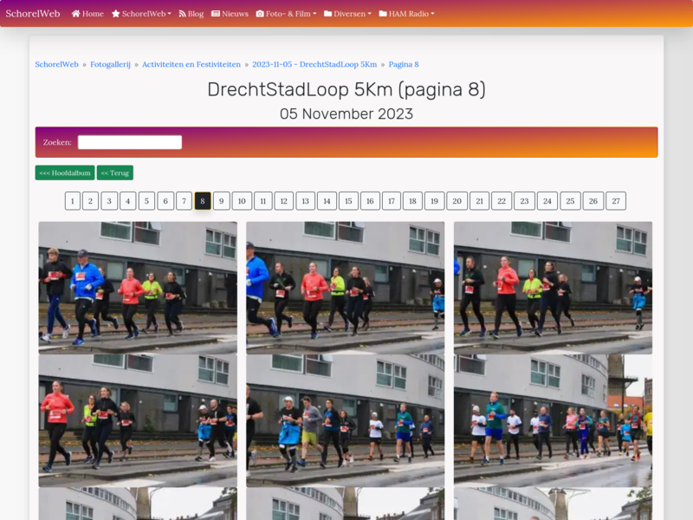Screen dimensions: 693x520
Task: Open the Diversen dropdown menu
Action: tap(348, 14)
